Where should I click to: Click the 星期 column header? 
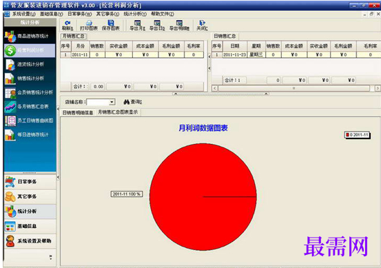coord(256,46)
